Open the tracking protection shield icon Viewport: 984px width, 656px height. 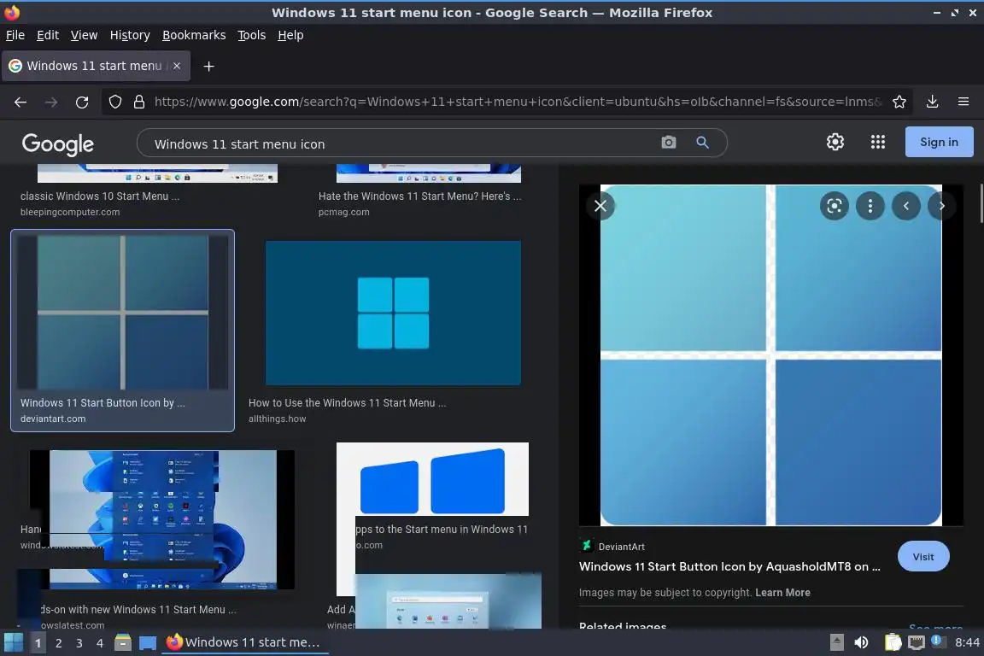click(114, 102)
